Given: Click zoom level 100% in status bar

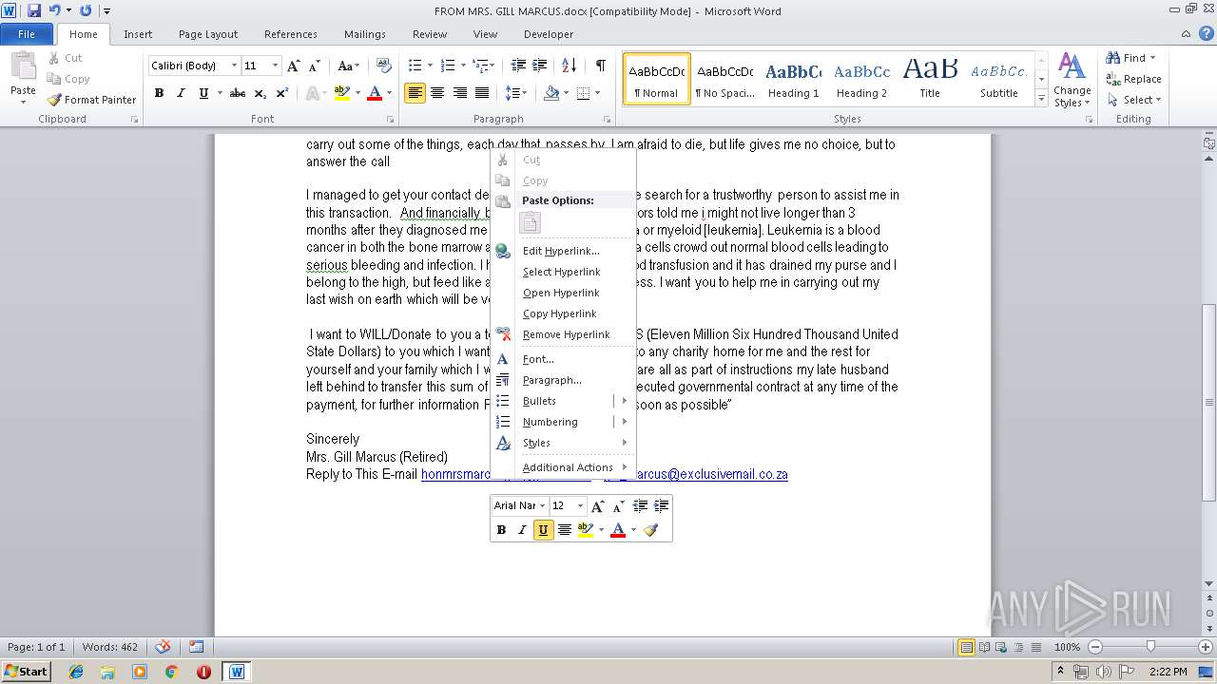Looking at the screenshot, I should (x=1068, y=647).
